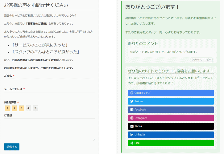Select rating 1 in 5段階評価

click(8, 108)
